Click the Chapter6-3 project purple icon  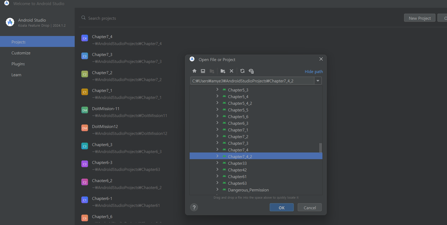pyautogui.click(x=85, y=164)
